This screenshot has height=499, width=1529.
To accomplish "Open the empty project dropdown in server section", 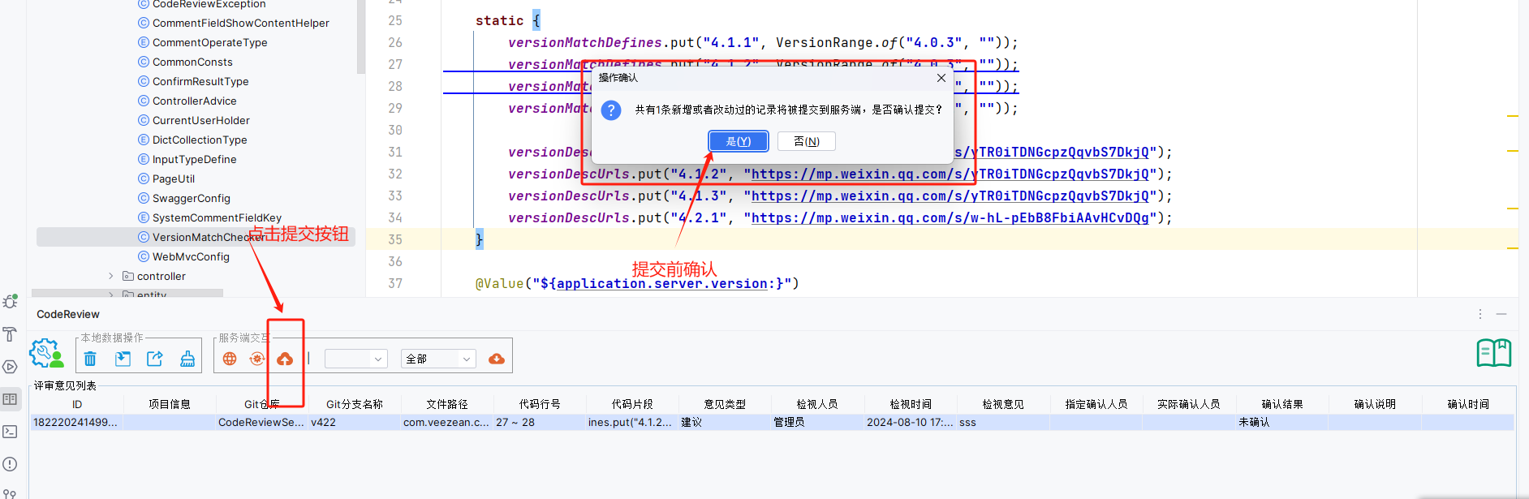I will [355, 359].
